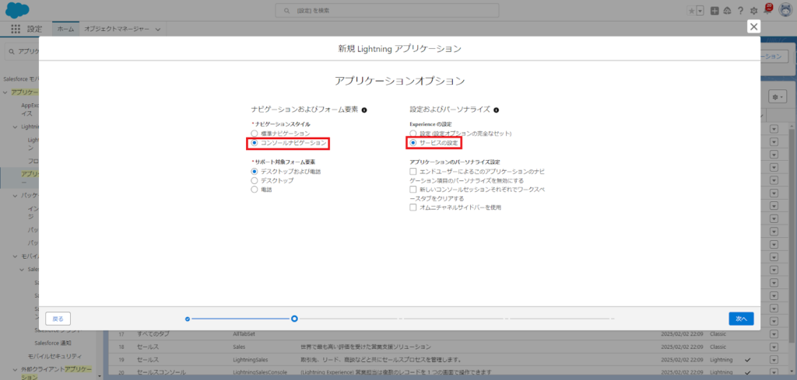Open the user profile avatar
This screenshot has height=380, width=797.
(784, 11)
